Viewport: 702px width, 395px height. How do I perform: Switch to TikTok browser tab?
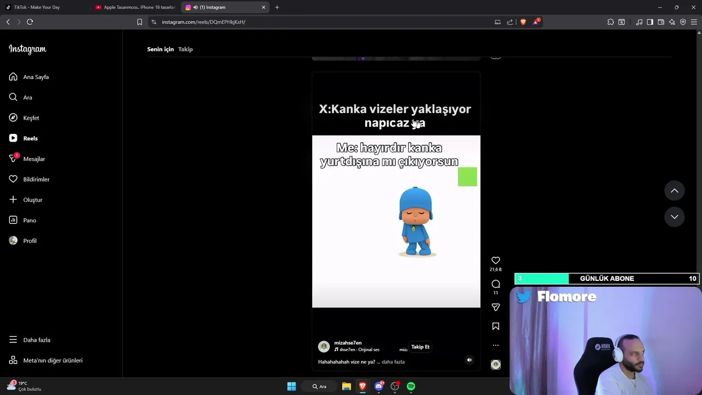pos(44,7)
